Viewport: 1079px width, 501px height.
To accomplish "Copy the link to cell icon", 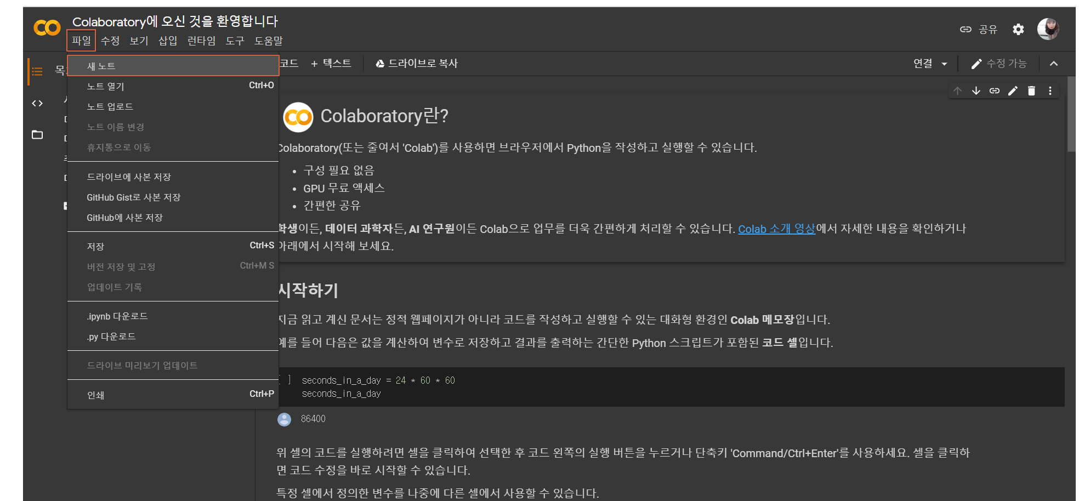I will (995, 91).
